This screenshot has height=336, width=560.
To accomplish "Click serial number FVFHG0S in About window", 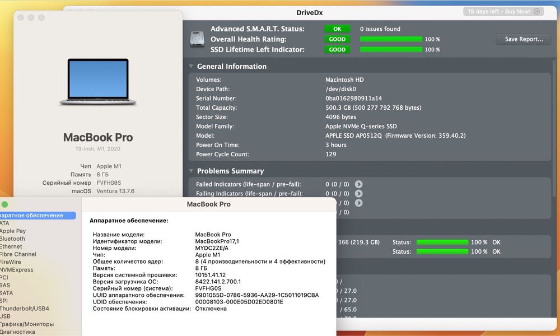I will pyautogui.click(x=109, y=183).
